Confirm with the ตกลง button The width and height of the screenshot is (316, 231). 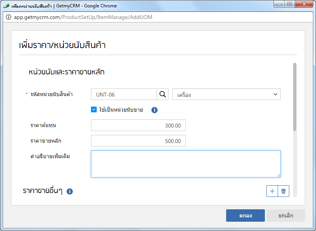coord(245,215)
